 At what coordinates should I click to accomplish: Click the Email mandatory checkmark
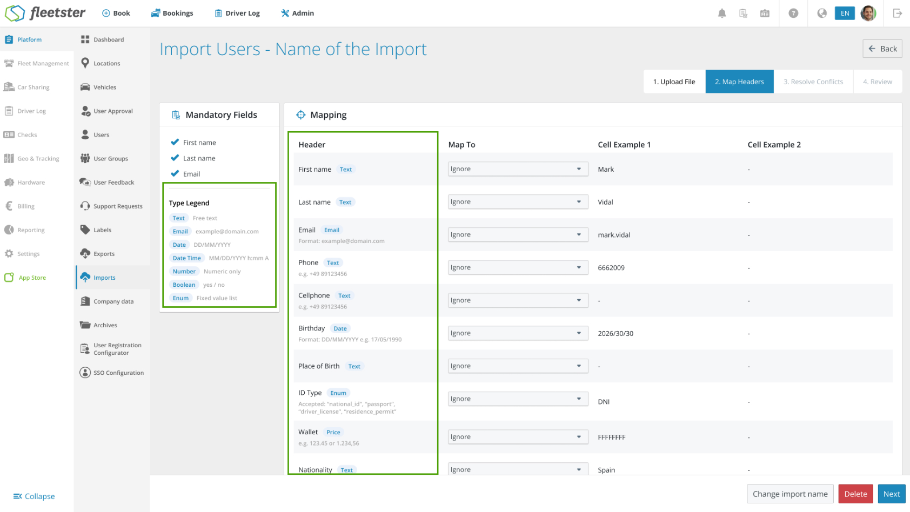pyautogui.click(x=175, y=174)
